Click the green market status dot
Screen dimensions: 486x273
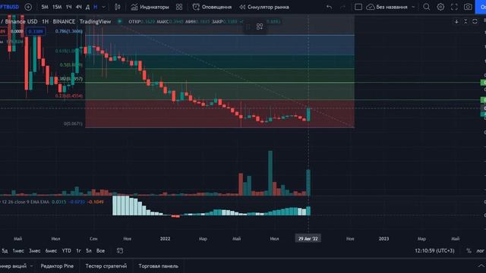119,21
